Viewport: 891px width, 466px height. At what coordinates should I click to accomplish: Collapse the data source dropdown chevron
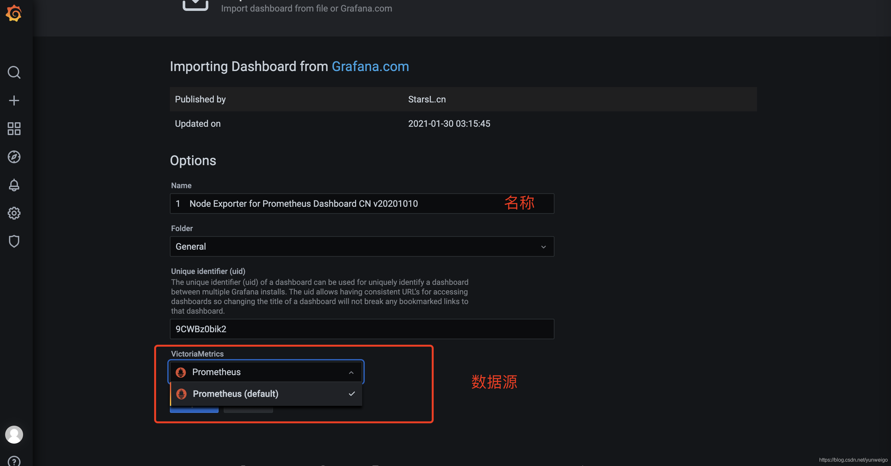pyautogui.click(x=351, y=373)
